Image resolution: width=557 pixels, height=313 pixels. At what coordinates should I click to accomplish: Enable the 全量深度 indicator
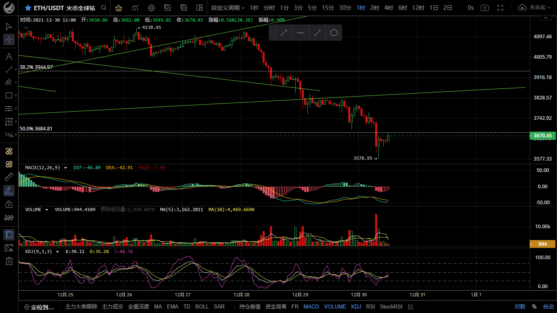pyautogui.click(x=138, y=306)
